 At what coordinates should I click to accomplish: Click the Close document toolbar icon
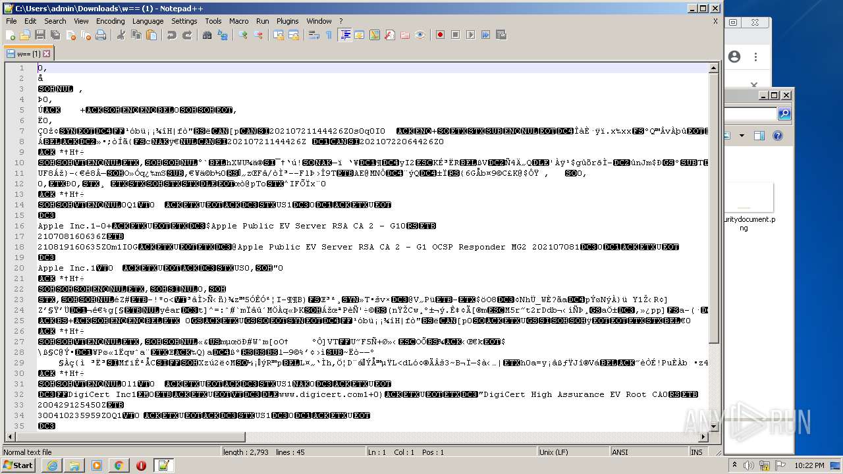click(x=70, y=35)
